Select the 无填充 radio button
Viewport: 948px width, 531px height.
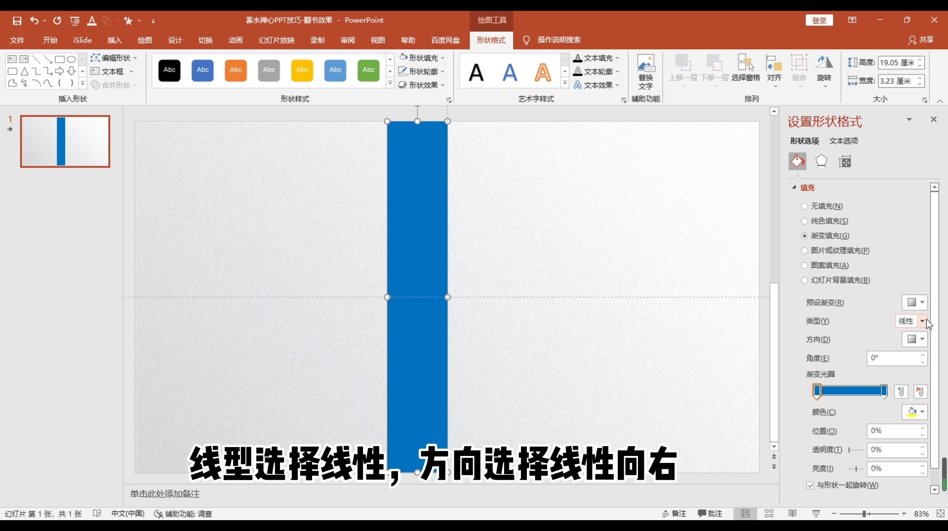point(804,206)
